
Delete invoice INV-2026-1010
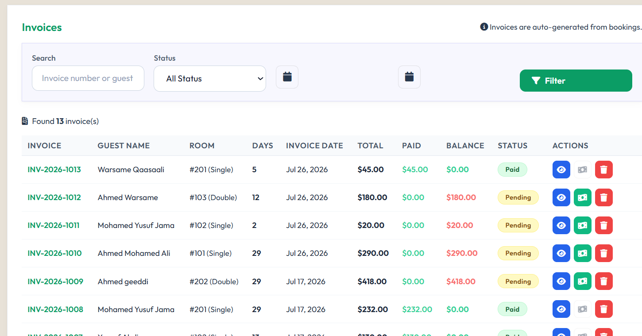(604, 253)
